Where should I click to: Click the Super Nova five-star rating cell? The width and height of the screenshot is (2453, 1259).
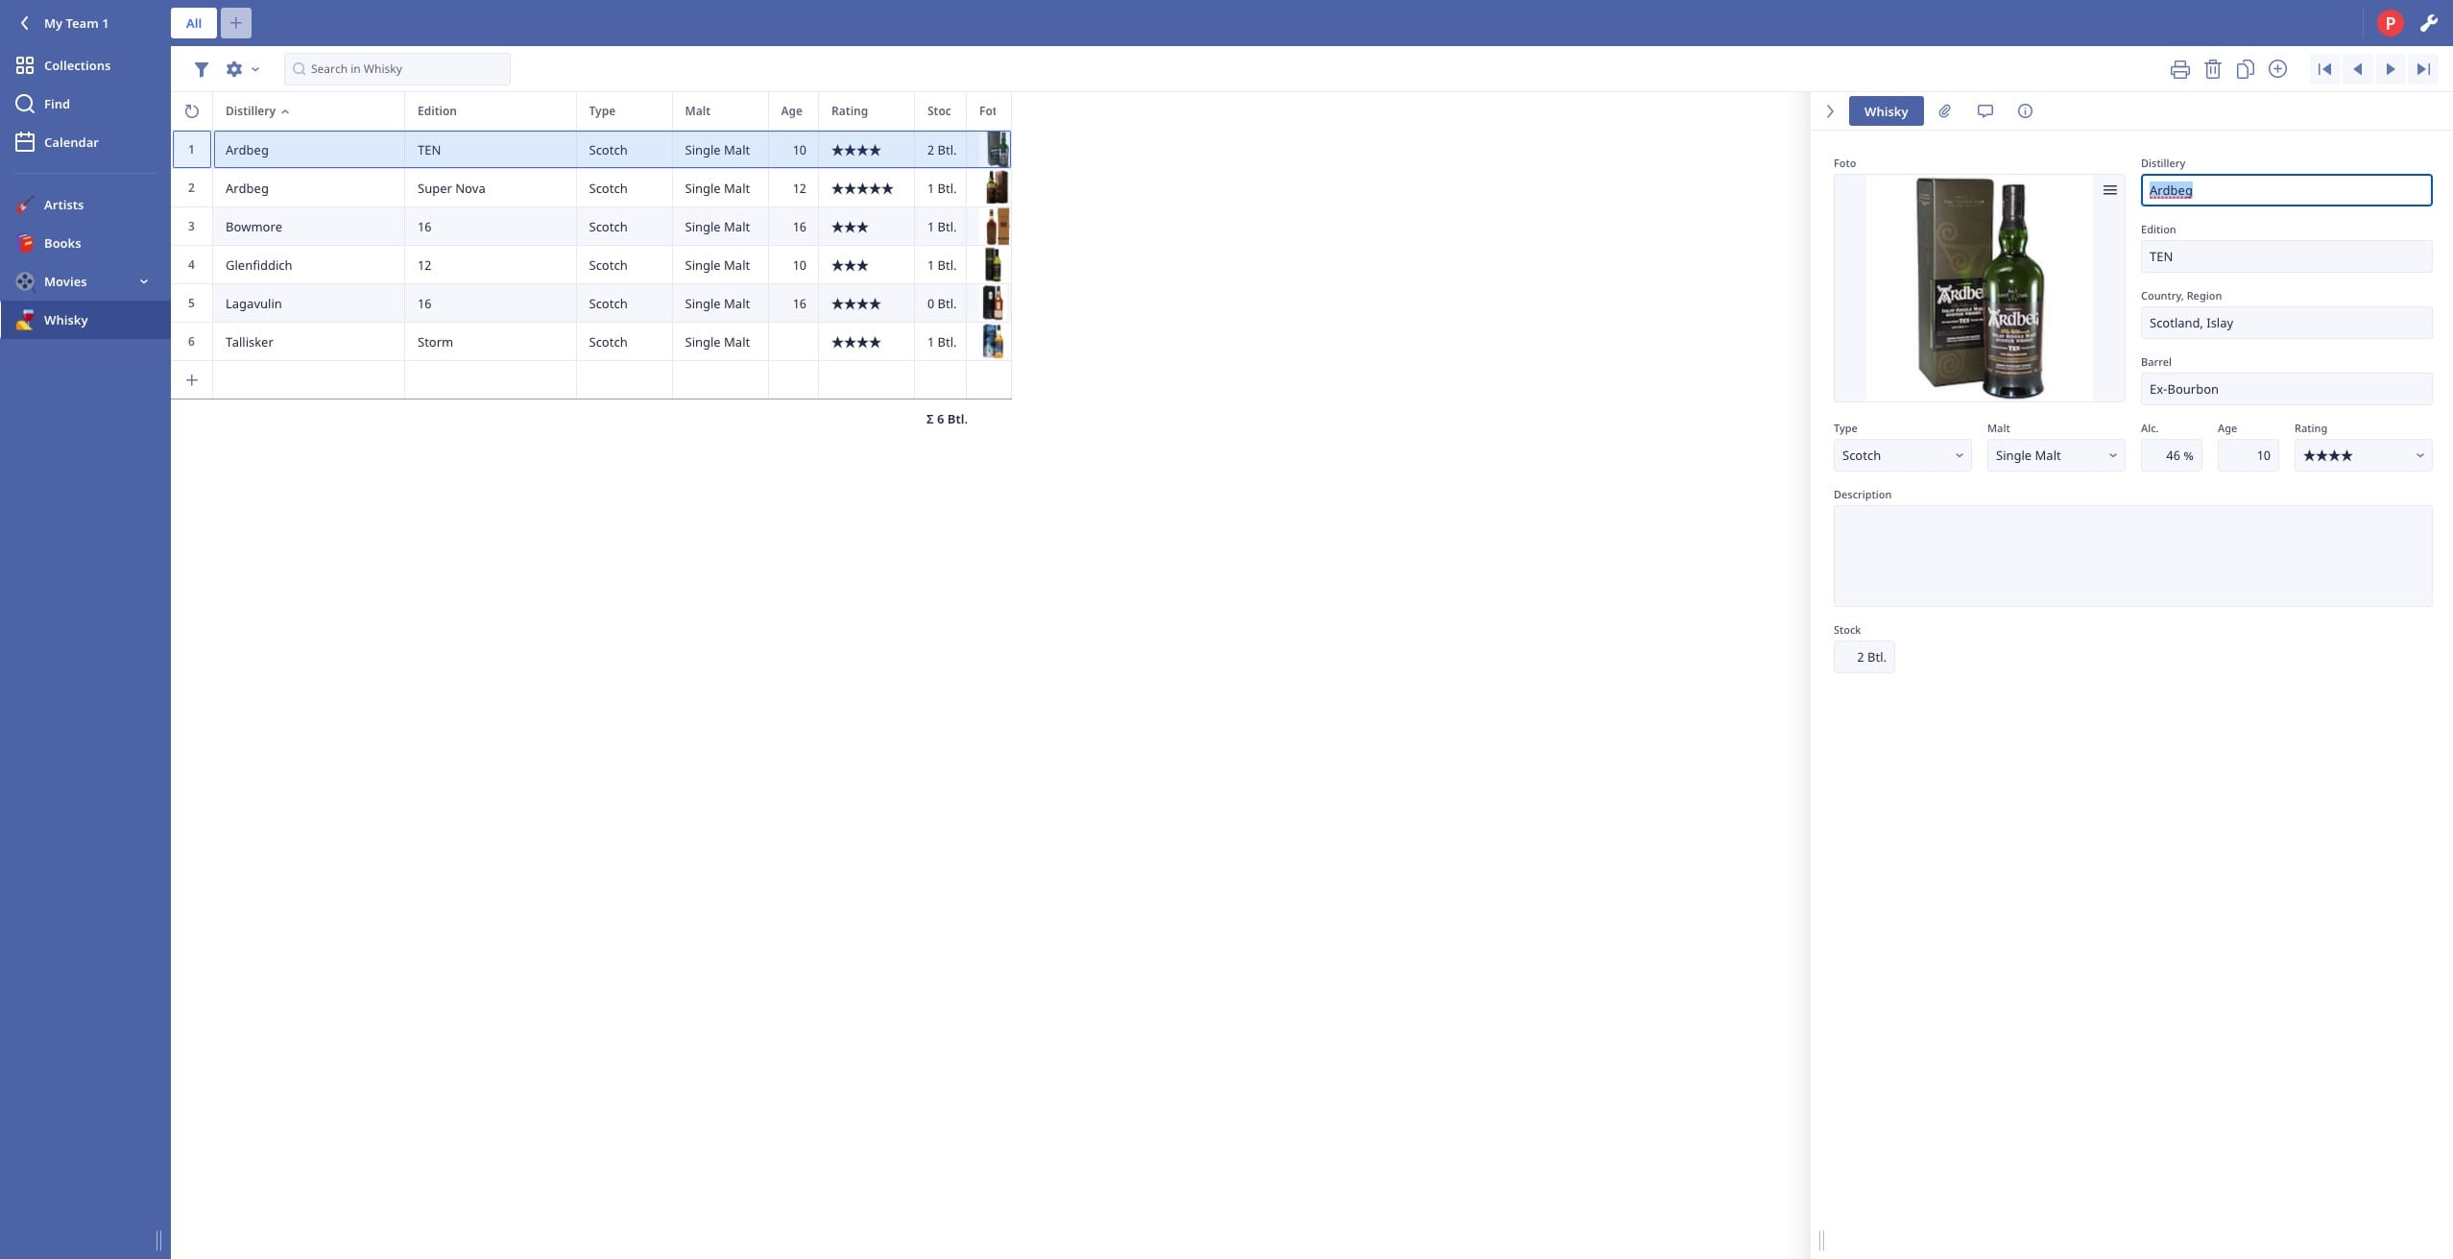[x=866, y=188]
